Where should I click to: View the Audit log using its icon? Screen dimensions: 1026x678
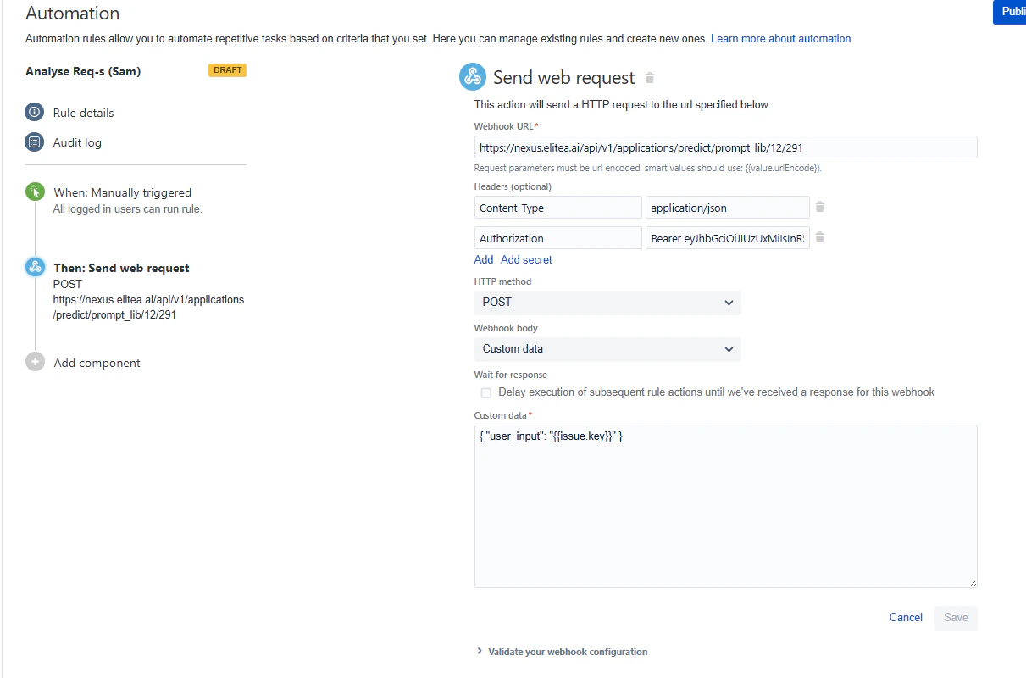(34, 142)
